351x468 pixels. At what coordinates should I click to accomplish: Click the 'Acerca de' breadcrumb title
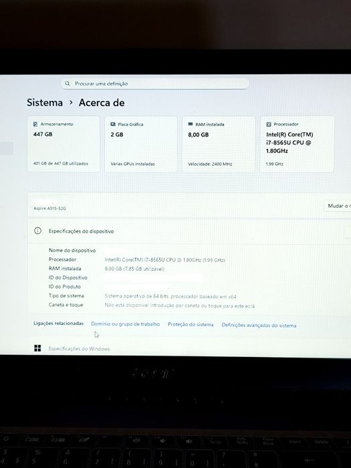[102, 103]
